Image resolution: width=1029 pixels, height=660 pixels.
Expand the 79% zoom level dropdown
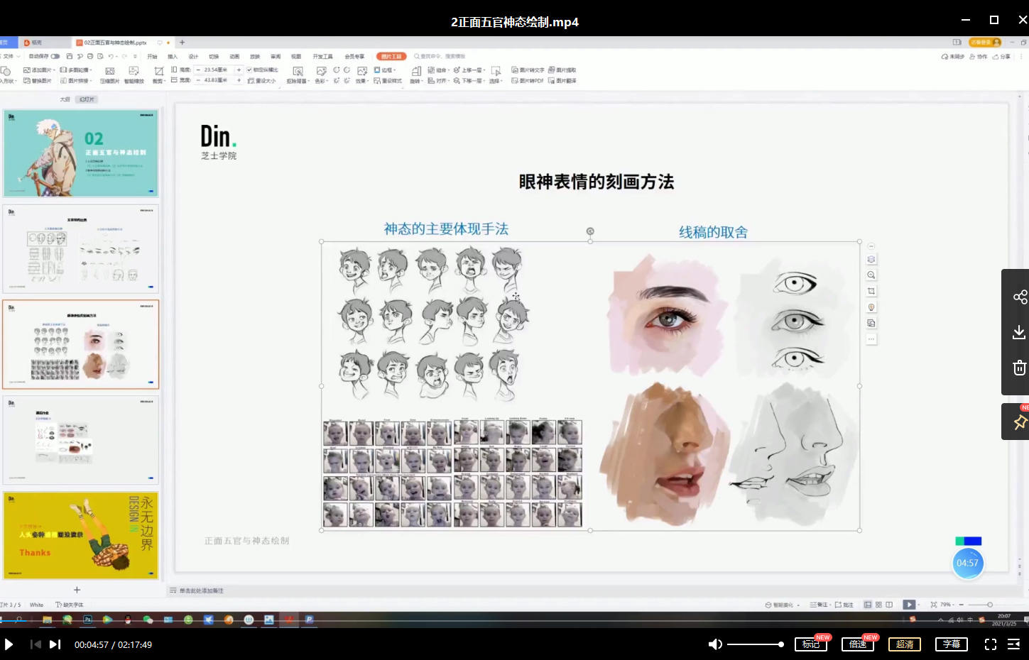click(x=947, y=605)
